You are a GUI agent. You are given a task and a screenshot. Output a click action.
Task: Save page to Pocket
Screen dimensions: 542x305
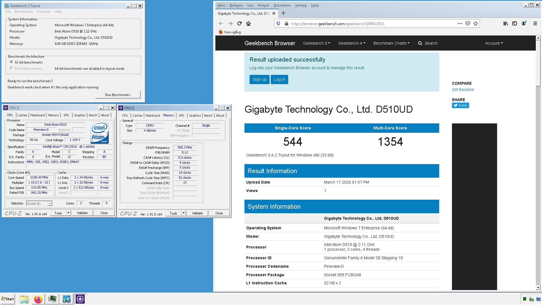click(x=468, y=24)
